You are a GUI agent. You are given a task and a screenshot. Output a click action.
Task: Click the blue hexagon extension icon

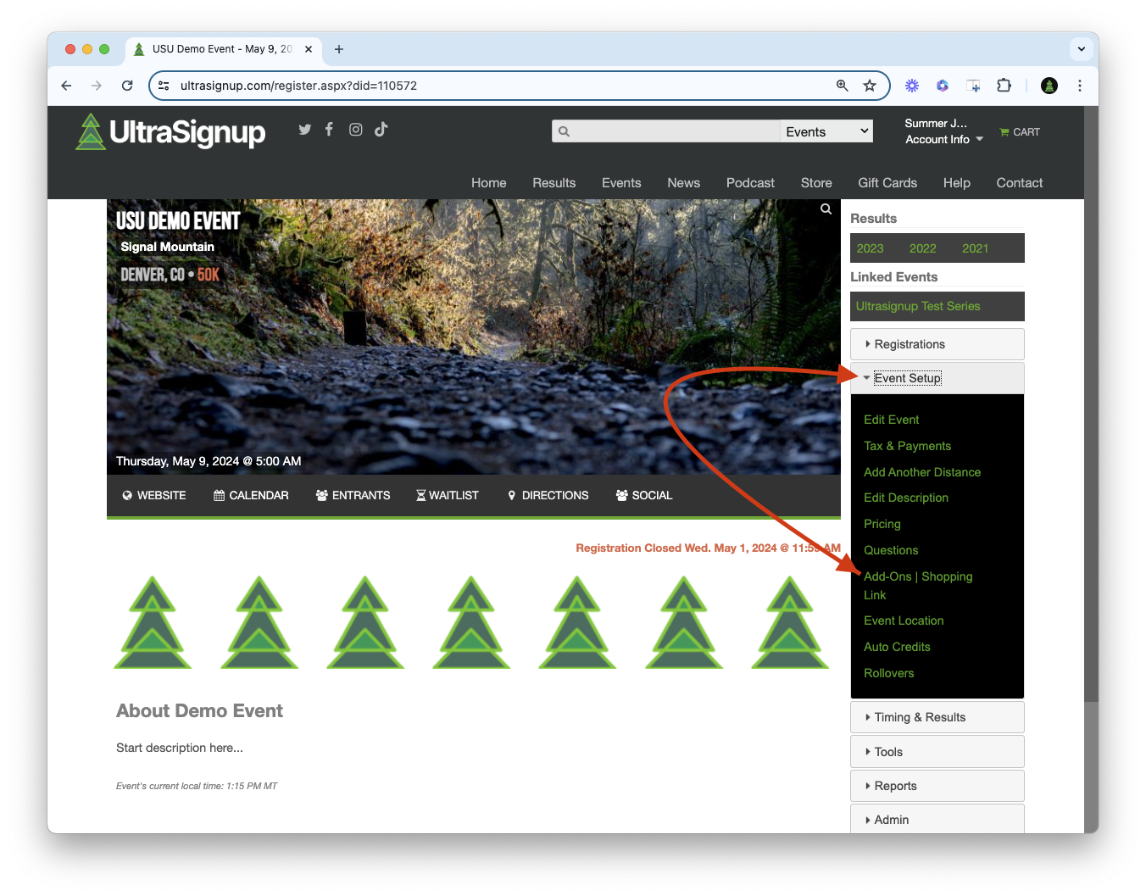[943, 86]
